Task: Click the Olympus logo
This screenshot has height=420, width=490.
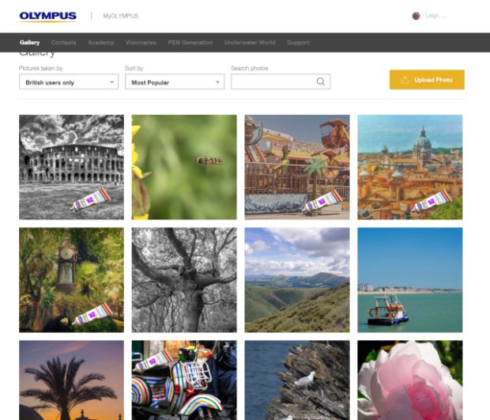Action: click(x=47, y=16)
